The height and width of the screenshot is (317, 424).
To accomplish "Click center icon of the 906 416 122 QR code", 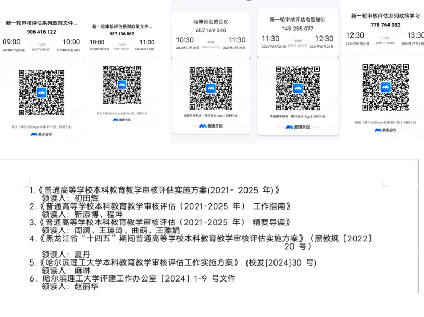I will [x=41, y=93].
